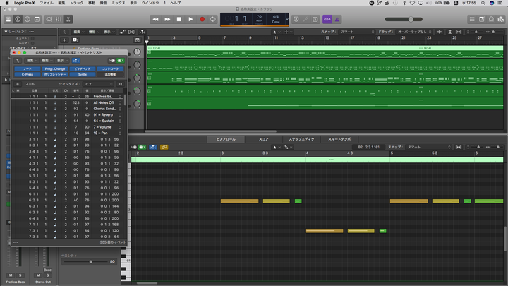Toggle the purple metronome click button

(x=337, y=20)
